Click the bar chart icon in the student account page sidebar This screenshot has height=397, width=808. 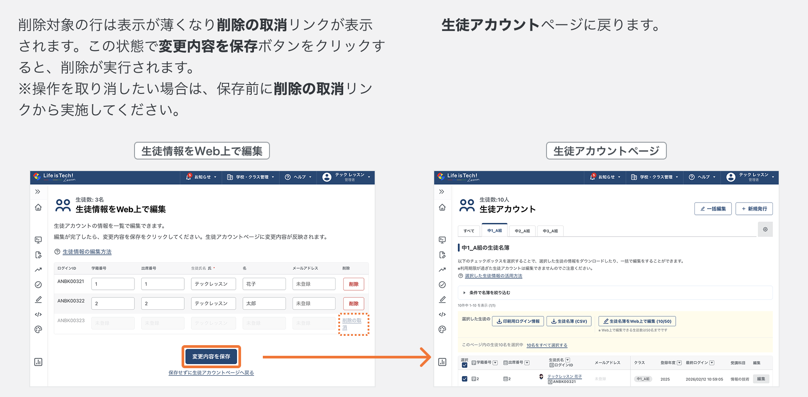[x=442, y=362]
